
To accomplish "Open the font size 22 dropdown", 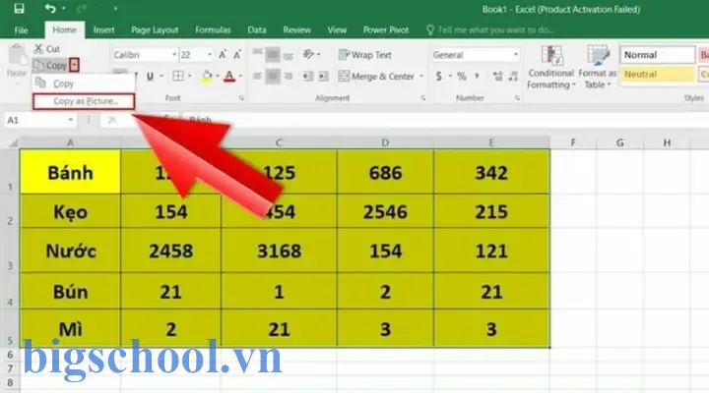I will (210, 55).
